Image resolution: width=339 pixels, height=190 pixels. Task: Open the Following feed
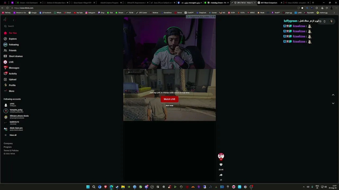pyautogui.click(x=11, y=45)
